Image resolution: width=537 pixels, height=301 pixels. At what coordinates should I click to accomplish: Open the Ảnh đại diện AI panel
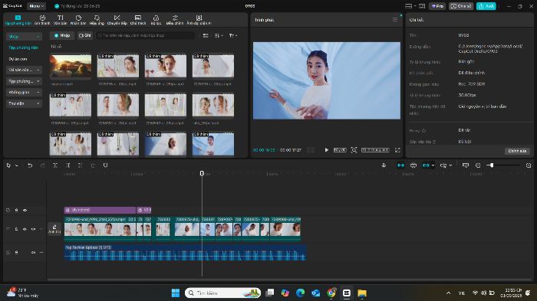[199, 20]
